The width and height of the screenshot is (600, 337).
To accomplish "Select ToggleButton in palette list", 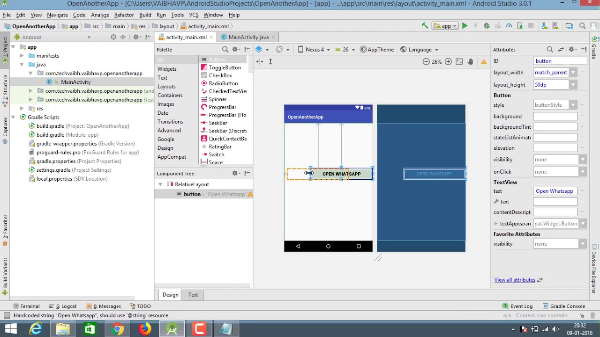I will coord(225,67).
